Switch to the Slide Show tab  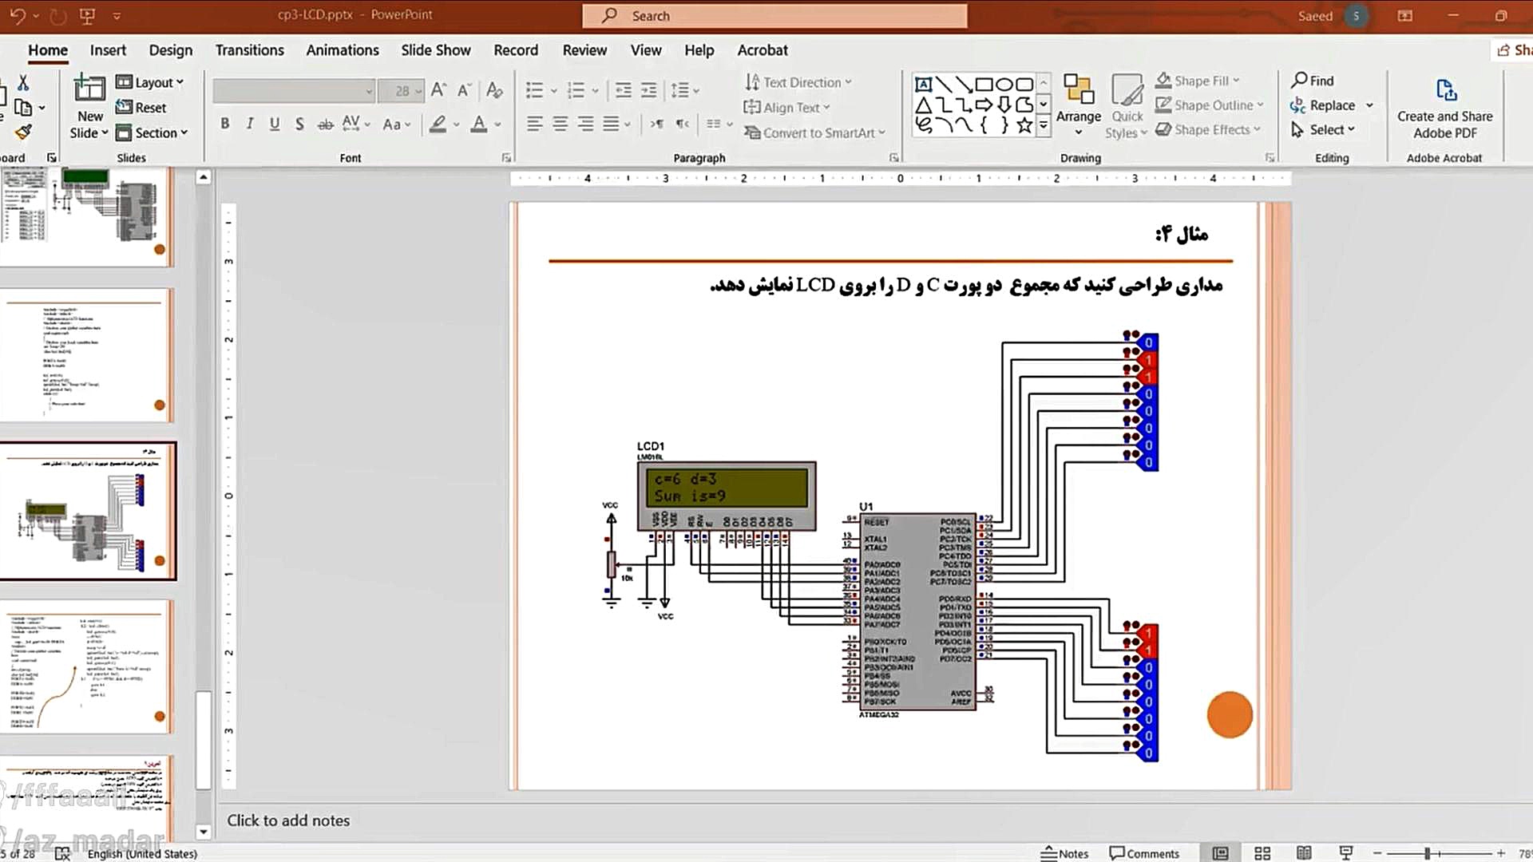pos(435,50)
